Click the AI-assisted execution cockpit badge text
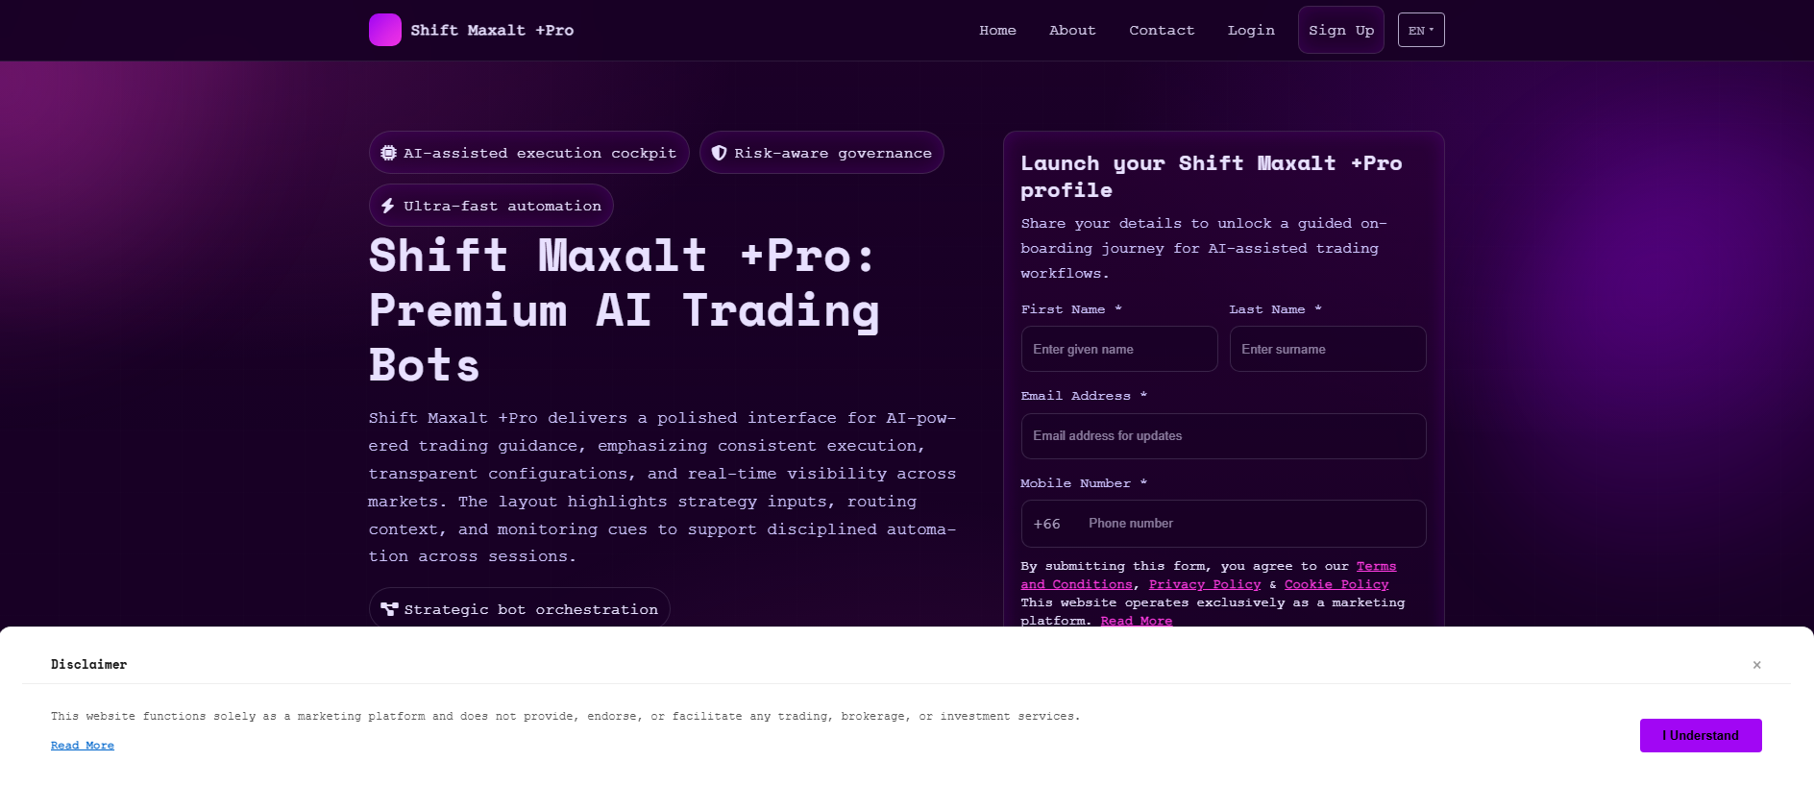 pos(540,153)
